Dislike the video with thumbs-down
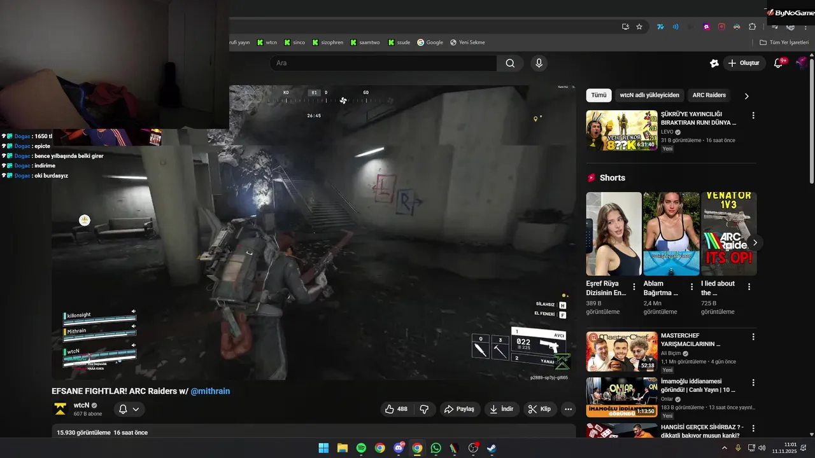815x458 pixels. [x=425, y=409]
